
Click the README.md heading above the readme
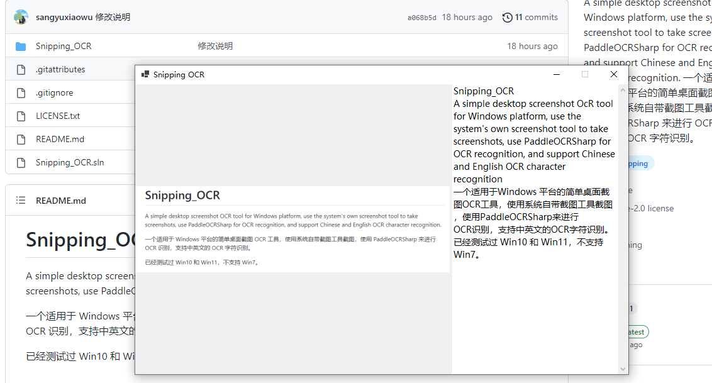[61, 201]
